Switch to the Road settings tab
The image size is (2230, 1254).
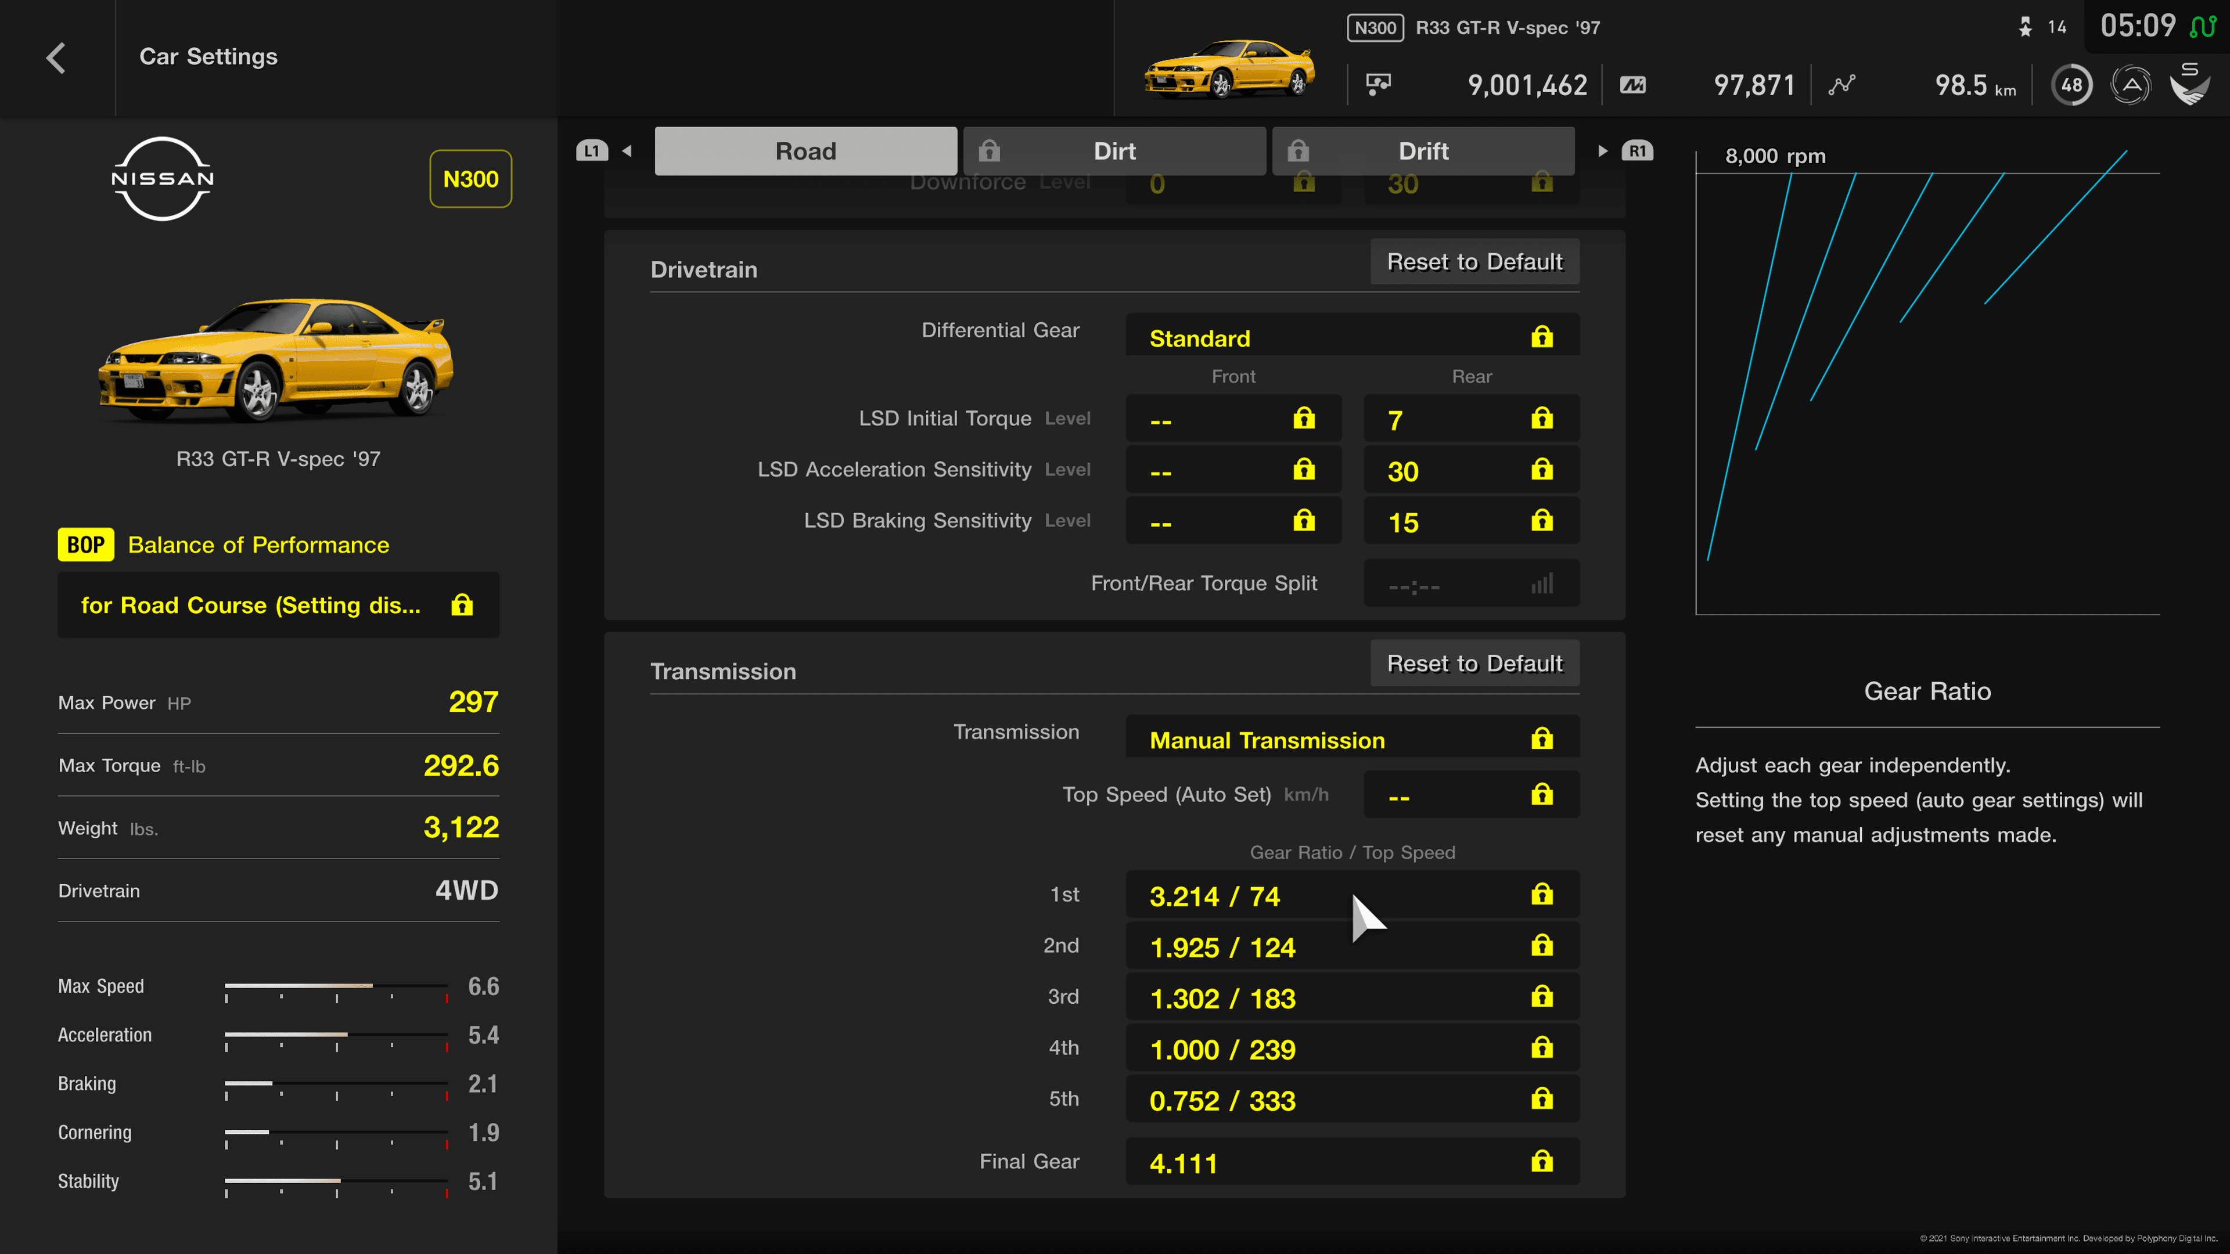pos(806,152)
